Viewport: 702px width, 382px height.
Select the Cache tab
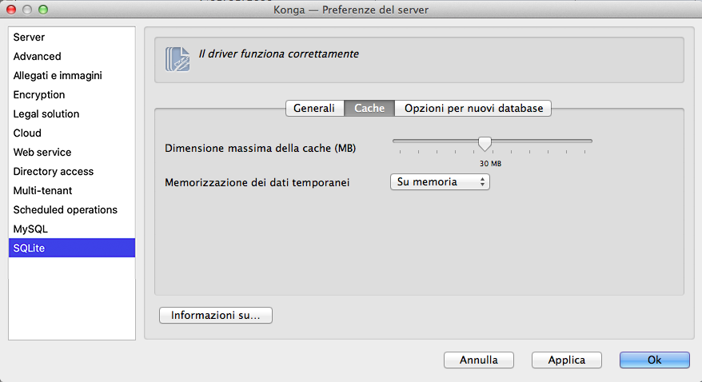tap(369, 108)
